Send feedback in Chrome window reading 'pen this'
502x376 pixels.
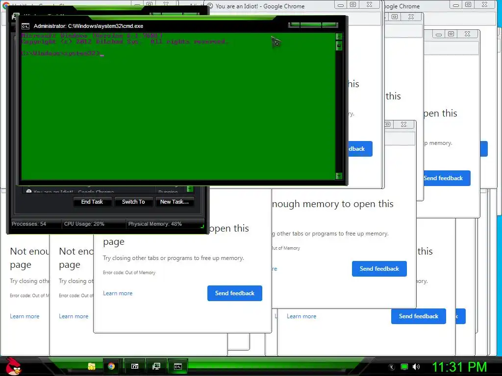[x=447, y=178]
